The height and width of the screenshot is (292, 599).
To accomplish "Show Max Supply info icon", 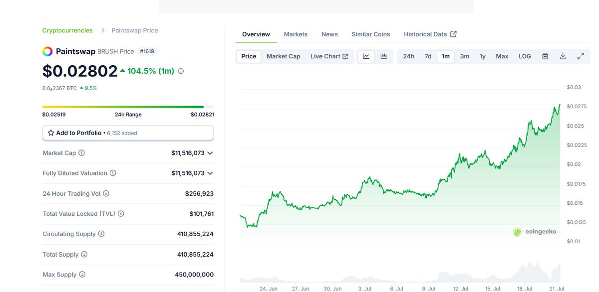I will [82, 275].
